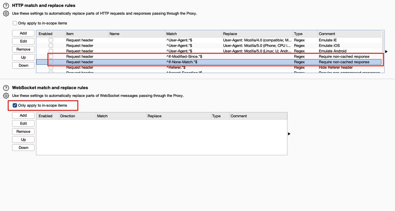The image size is (395, 211).
Task: Click the Mozilla/5.0 (iPhone) replace value
Action: (257, 46)
